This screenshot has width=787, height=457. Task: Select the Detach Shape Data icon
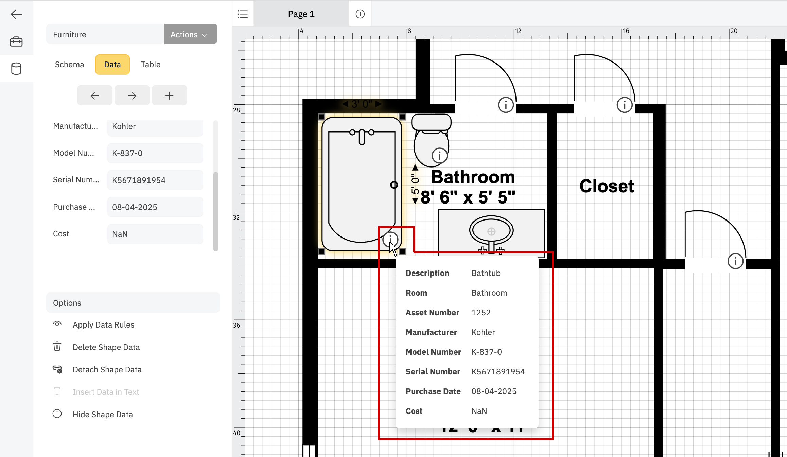point(57,369)
